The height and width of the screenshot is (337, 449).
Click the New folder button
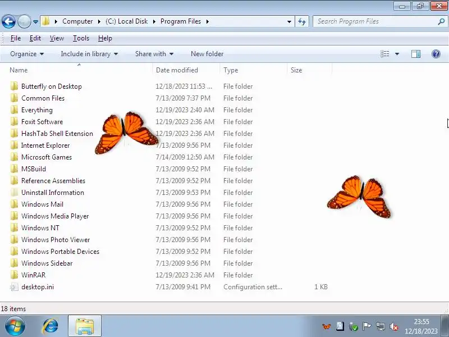pyautogui.click(x=207, y=54)
